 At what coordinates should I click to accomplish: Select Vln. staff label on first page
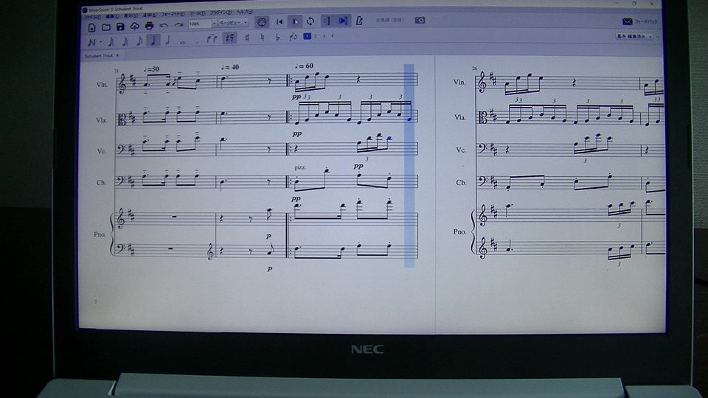click(x=102, y=84)
